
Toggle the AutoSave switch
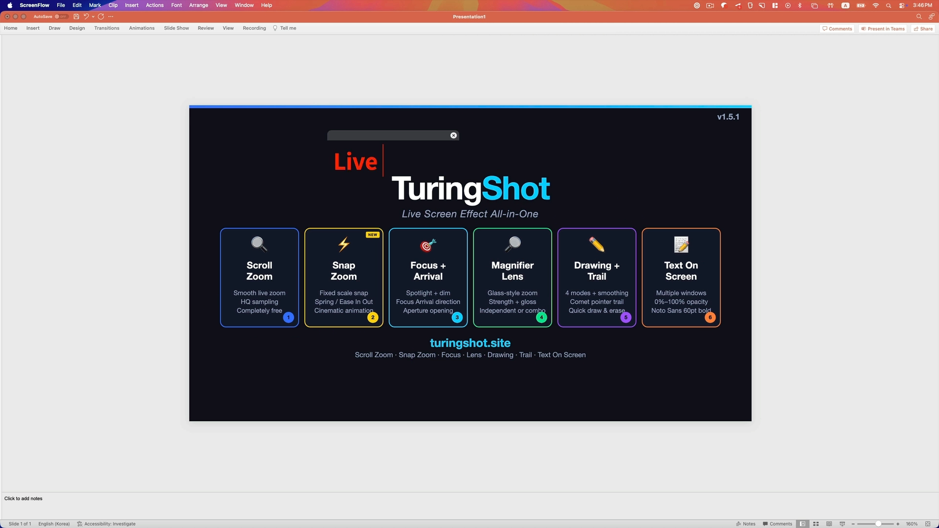tap(61, 17)
